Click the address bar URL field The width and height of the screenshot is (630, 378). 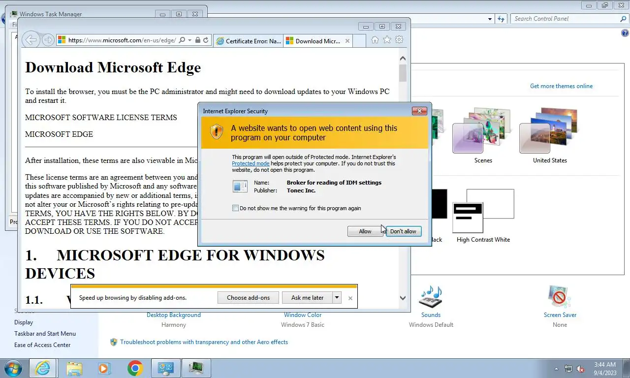122,40
